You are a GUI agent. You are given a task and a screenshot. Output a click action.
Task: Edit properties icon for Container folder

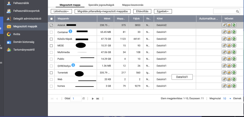click(x=224, y=32)
